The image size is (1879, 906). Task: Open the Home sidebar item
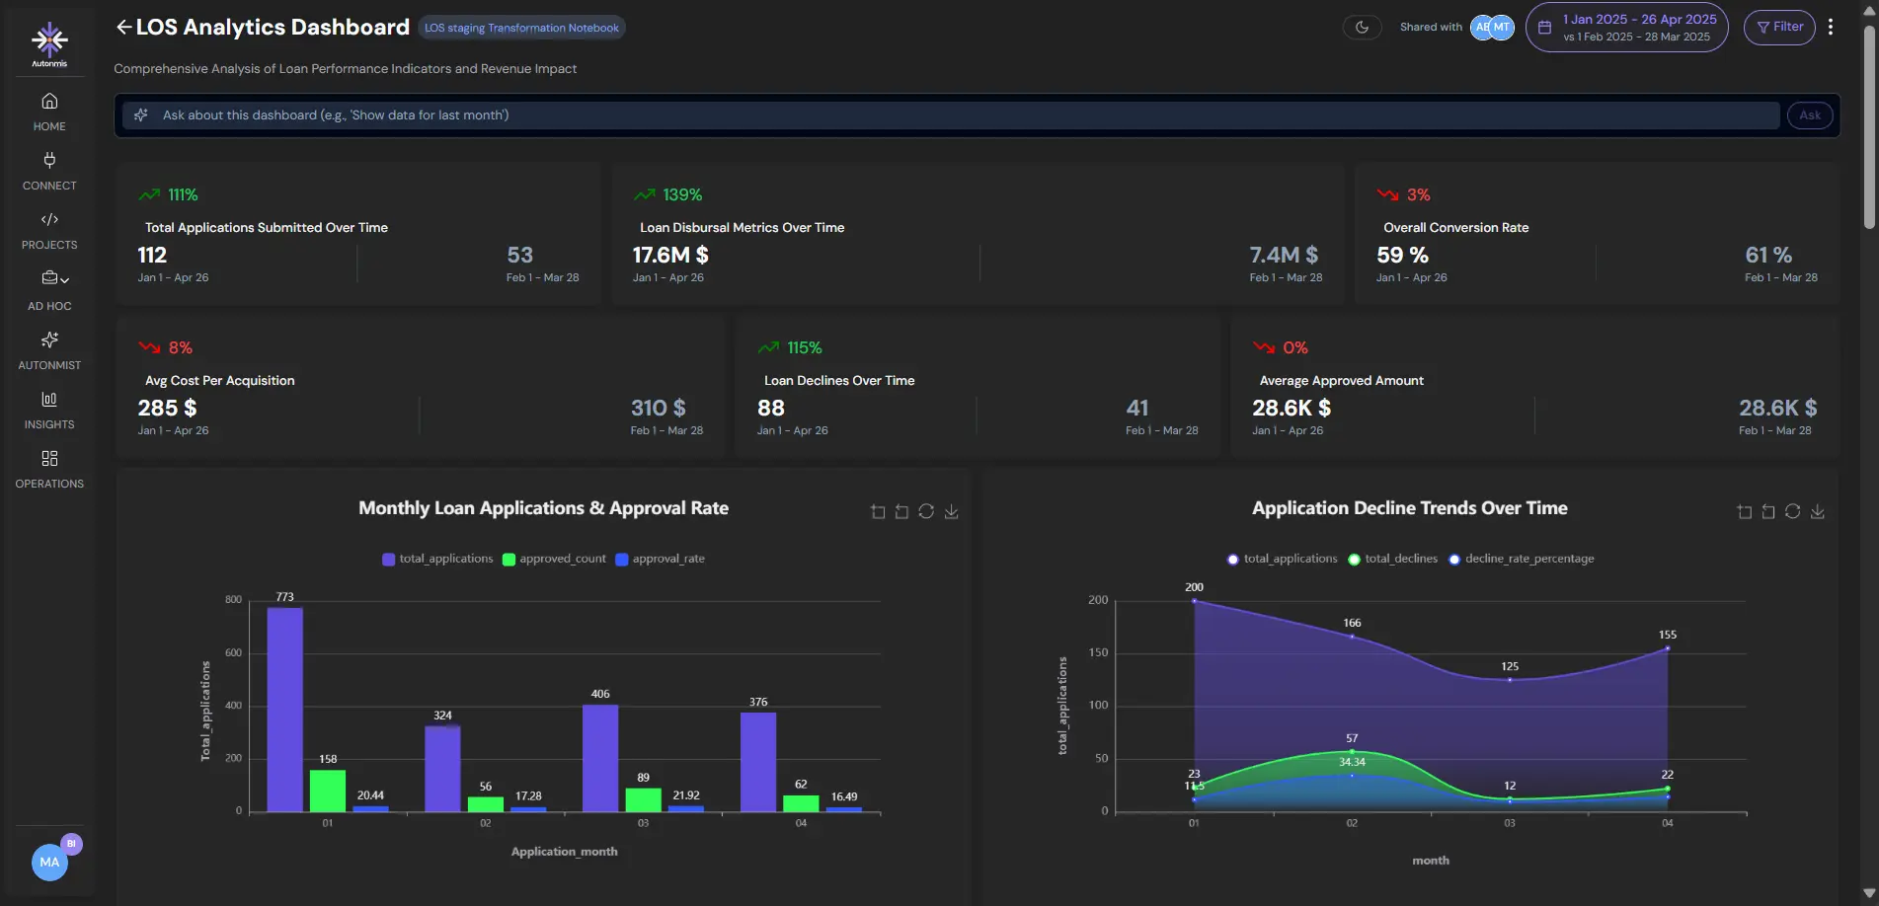pos(49,112)
